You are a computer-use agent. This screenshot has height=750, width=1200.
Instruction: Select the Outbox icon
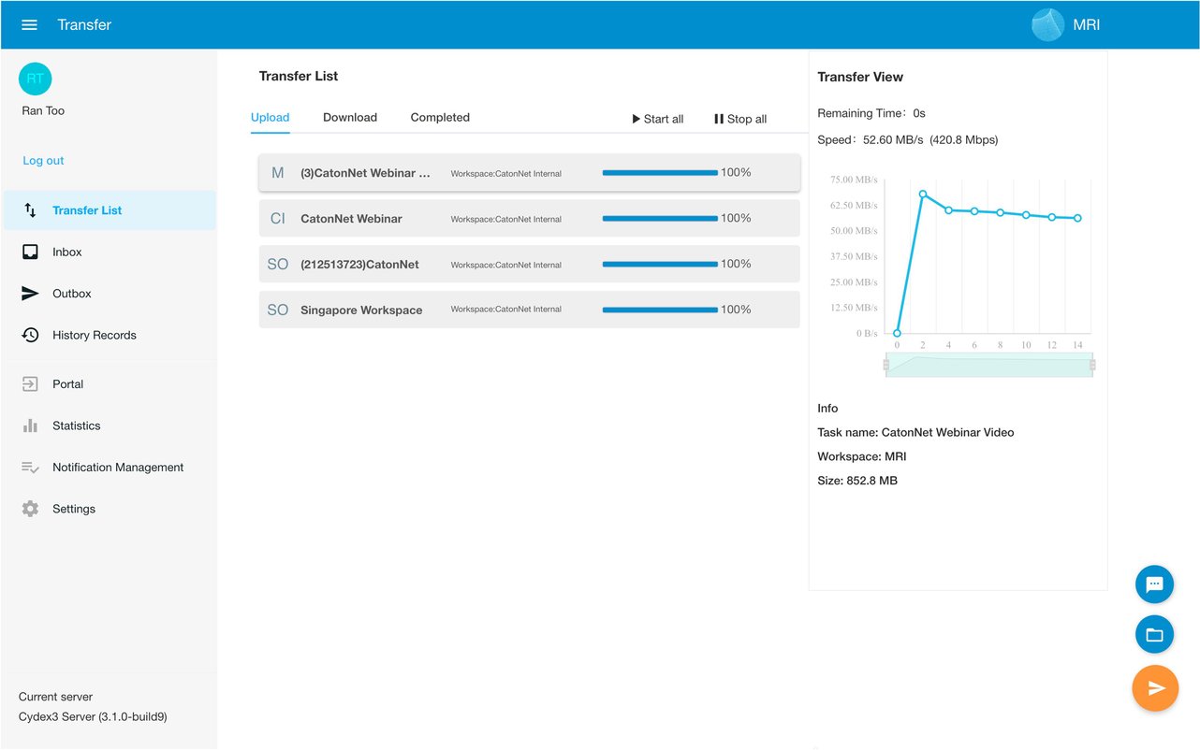pos(72,293)
